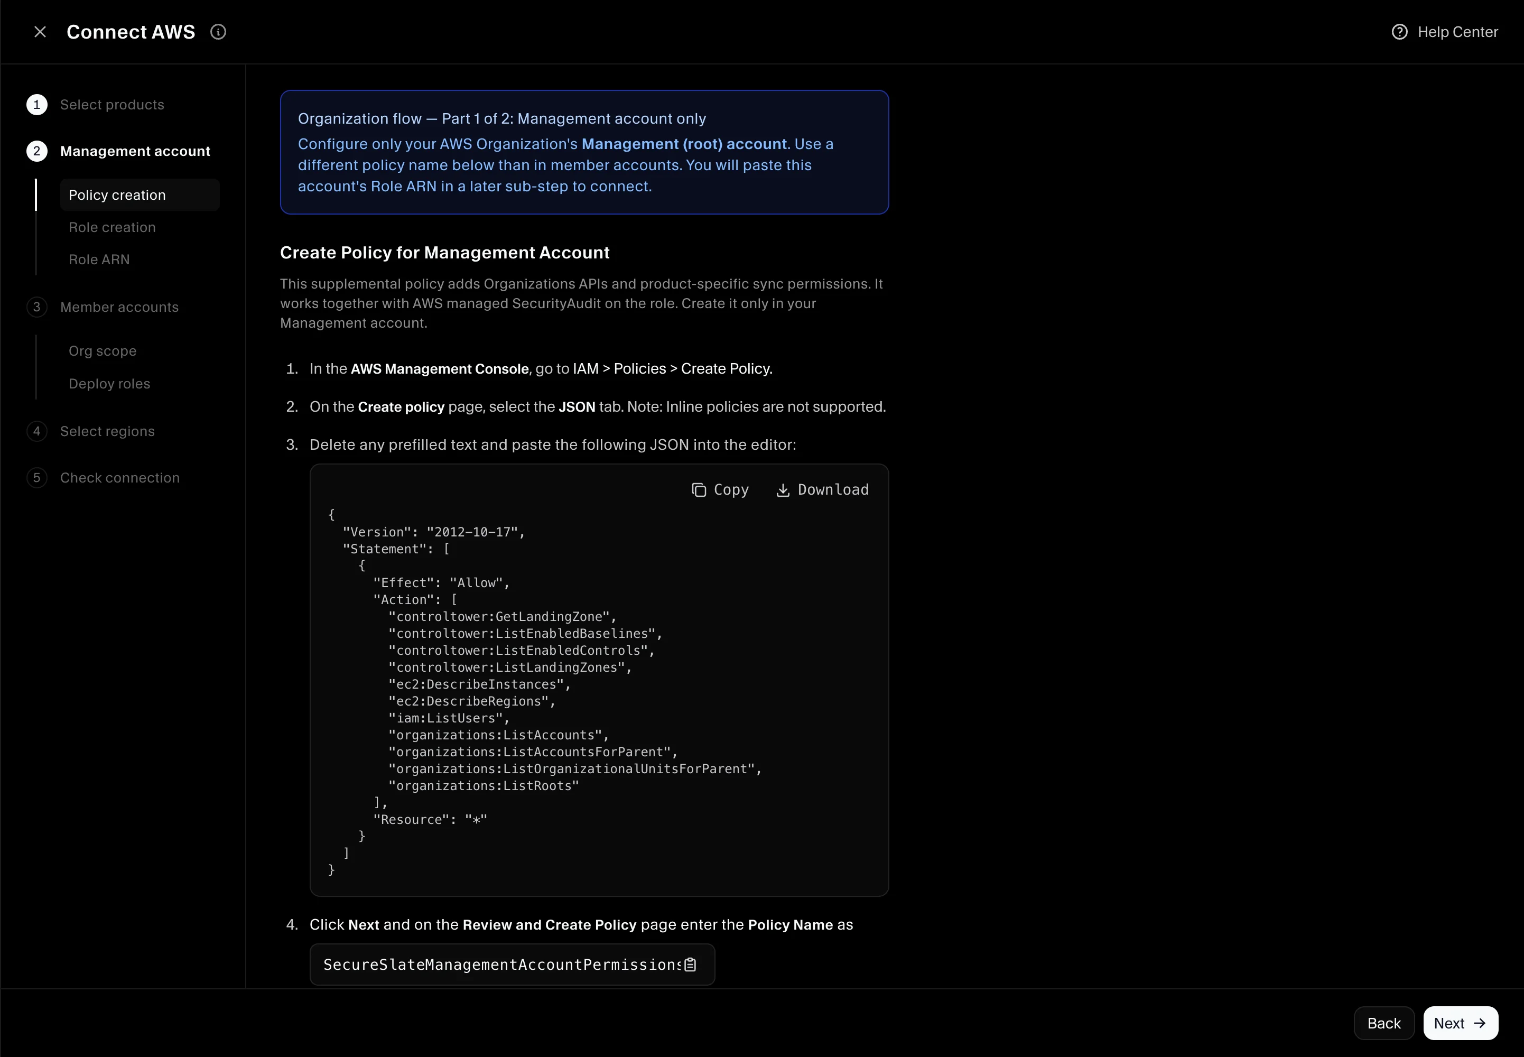1524x1057 pixels.
Task: Click the Create Policy for Management Account heading
Action: tap(445, 252)
